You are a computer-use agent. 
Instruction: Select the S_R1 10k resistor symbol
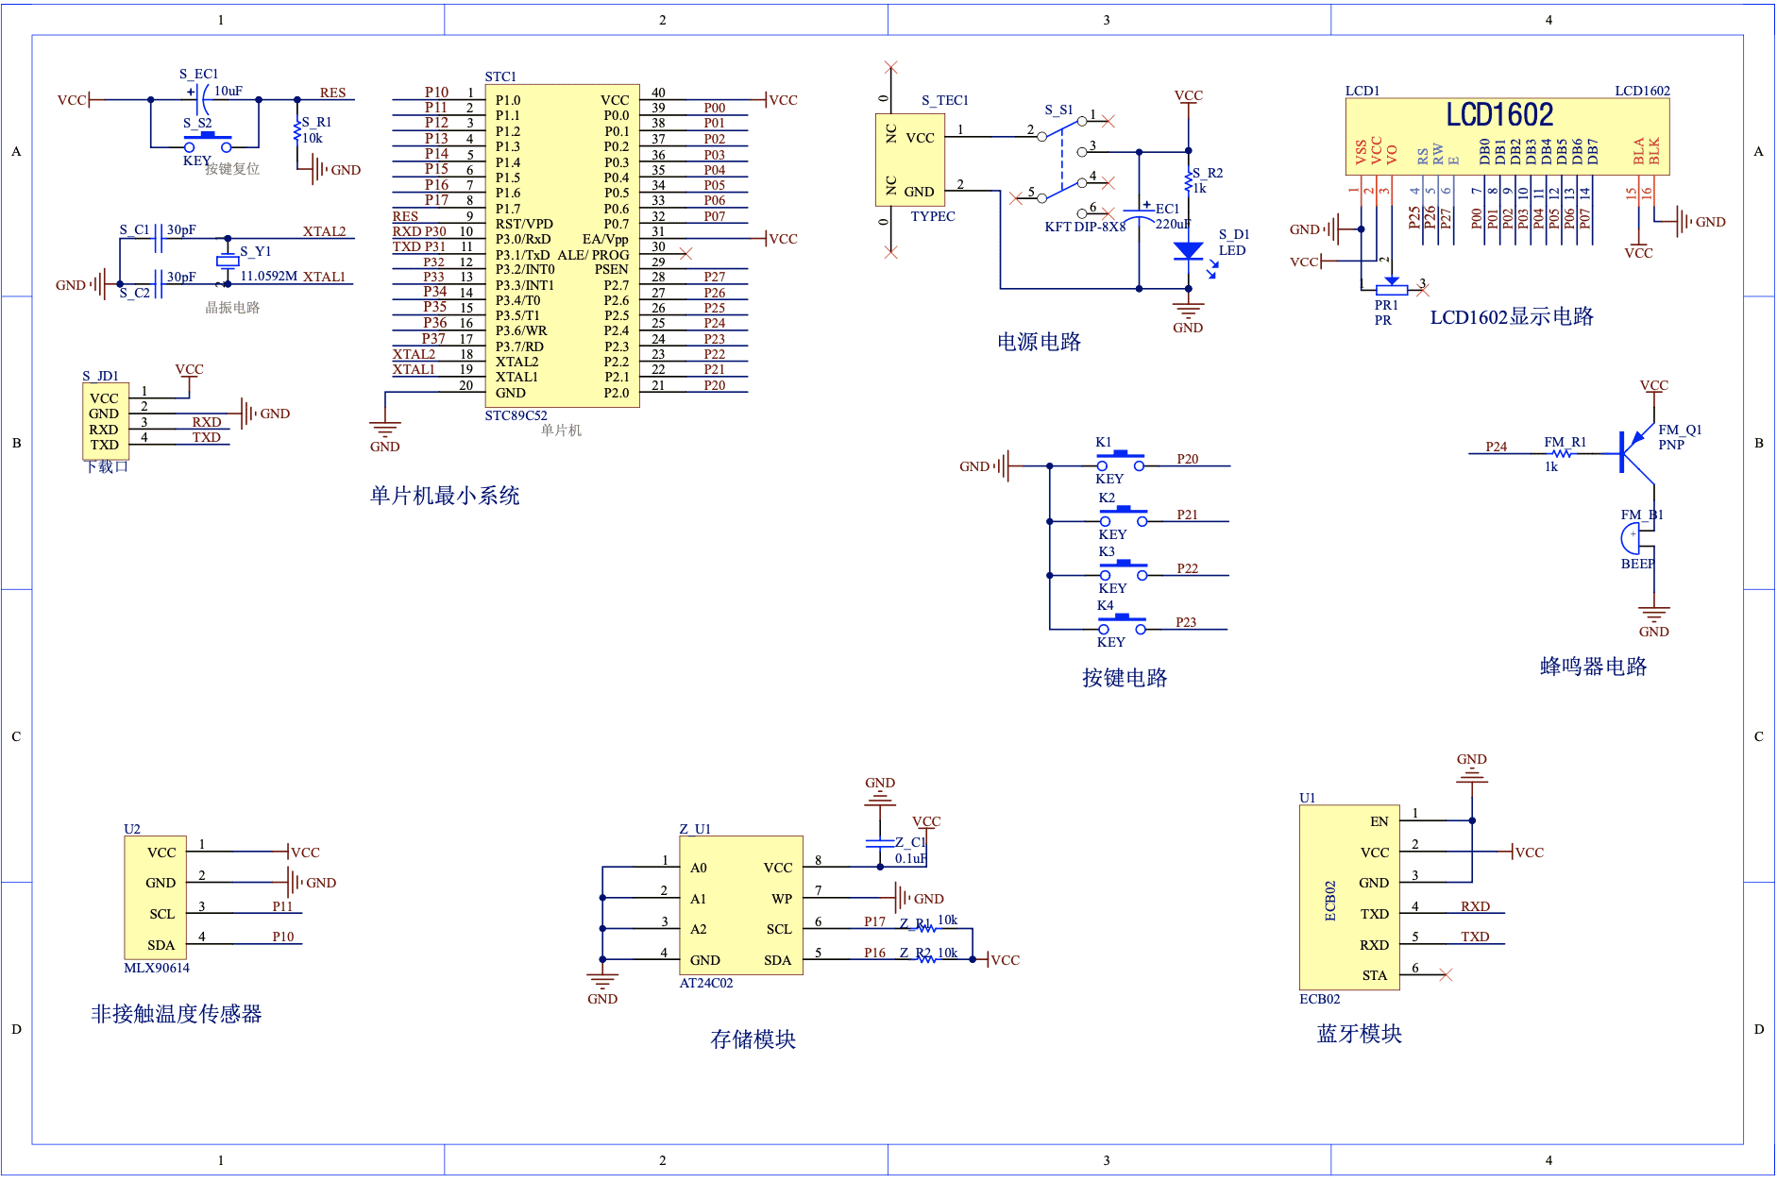(x=297, y=130)
